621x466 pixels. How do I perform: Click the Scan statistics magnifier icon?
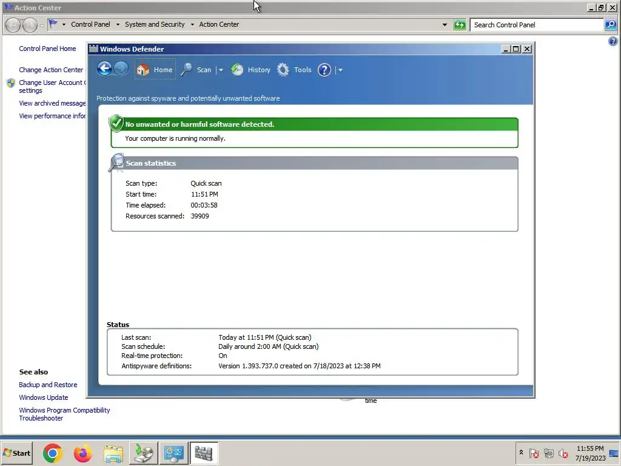[116, 163]
